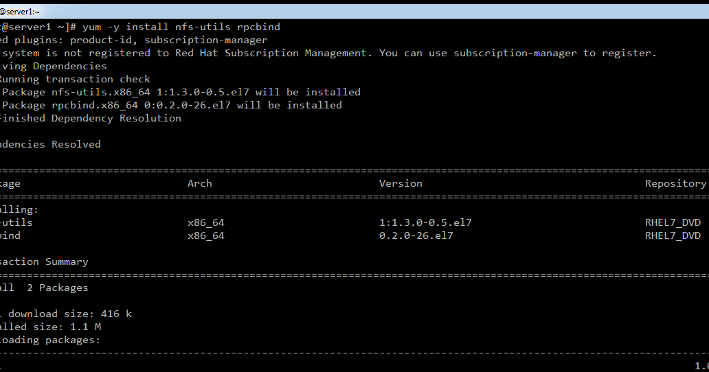Click the Running transaction check line
Viewport: 709px width, 372px height.
point(75,79)
